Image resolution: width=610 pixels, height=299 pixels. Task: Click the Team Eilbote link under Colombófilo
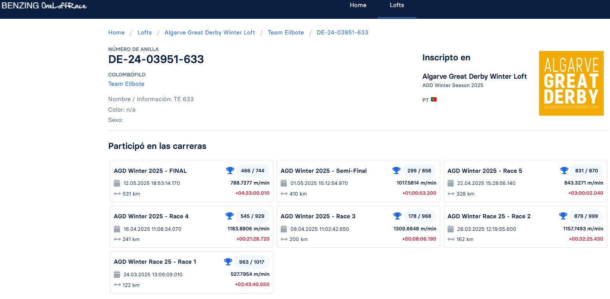coord(126,84)
